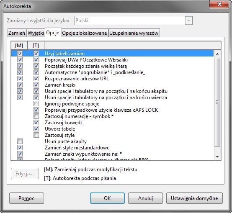Select the row text Zastosuj style
The width and height of the screenshot is (232, 213).
click(60, 135)
